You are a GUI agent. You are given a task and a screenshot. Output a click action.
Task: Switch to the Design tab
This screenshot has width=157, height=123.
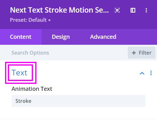[61, 37]
